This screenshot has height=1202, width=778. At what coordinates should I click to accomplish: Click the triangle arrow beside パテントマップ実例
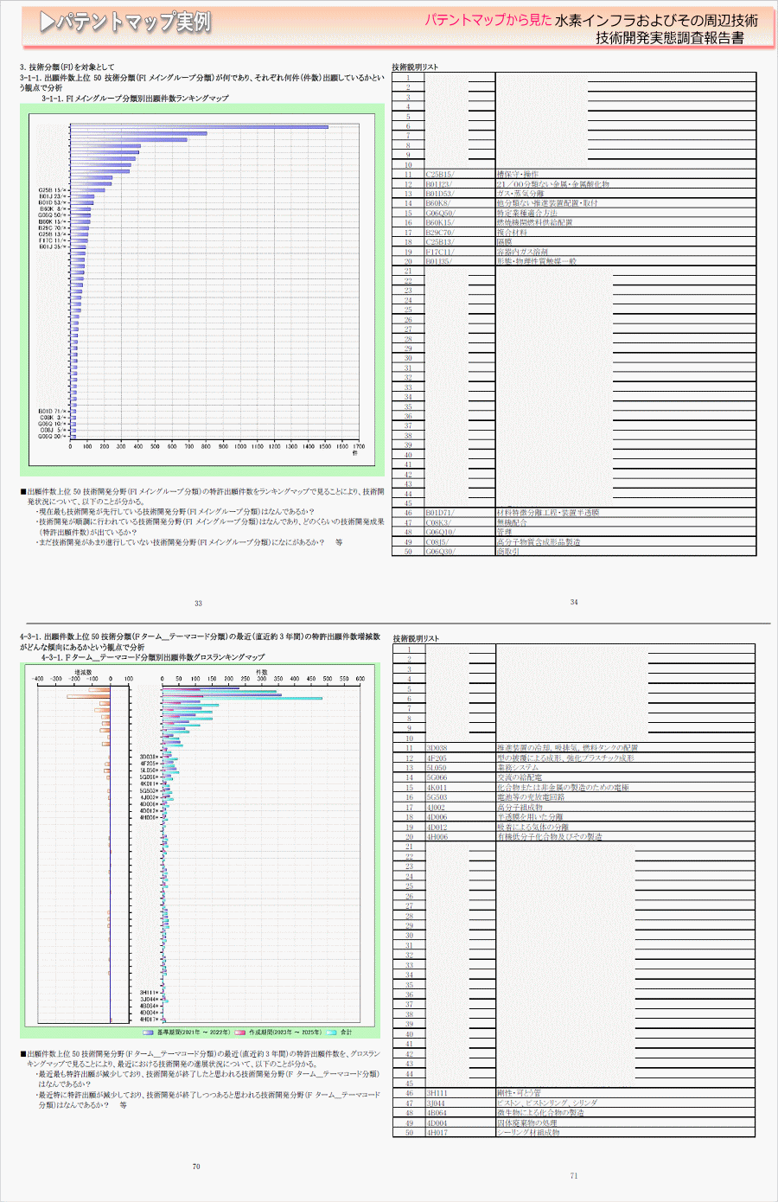(x=48, y=22)
